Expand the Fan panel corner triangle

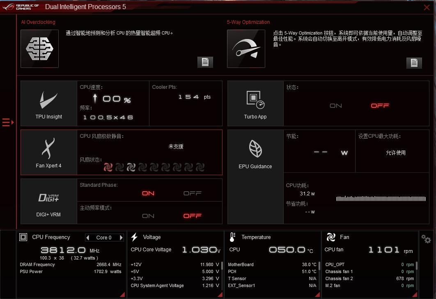[415, 294]
